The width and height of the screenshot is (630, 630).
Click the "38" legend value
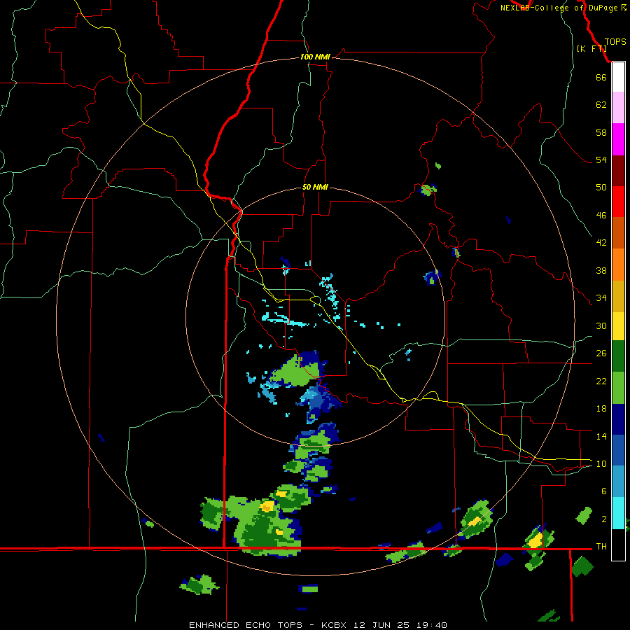(x=601, y=270)
